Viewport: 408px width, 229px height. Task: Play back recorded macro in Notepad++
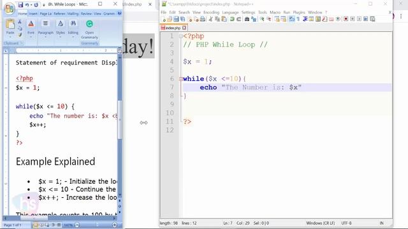(359, 19)
